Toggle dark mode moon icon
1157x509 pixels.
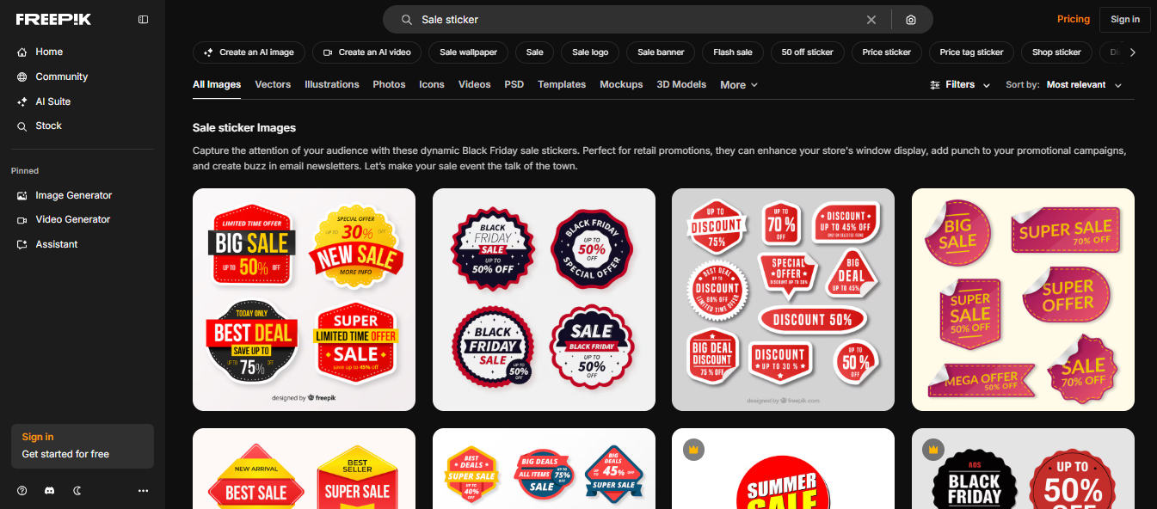click(x=77, y=490)
